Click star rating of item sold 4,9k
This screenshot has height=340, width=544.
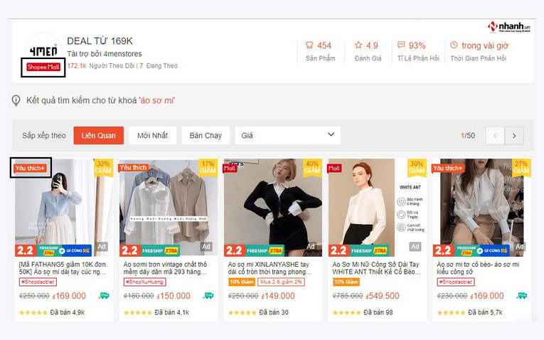(33, 312)
